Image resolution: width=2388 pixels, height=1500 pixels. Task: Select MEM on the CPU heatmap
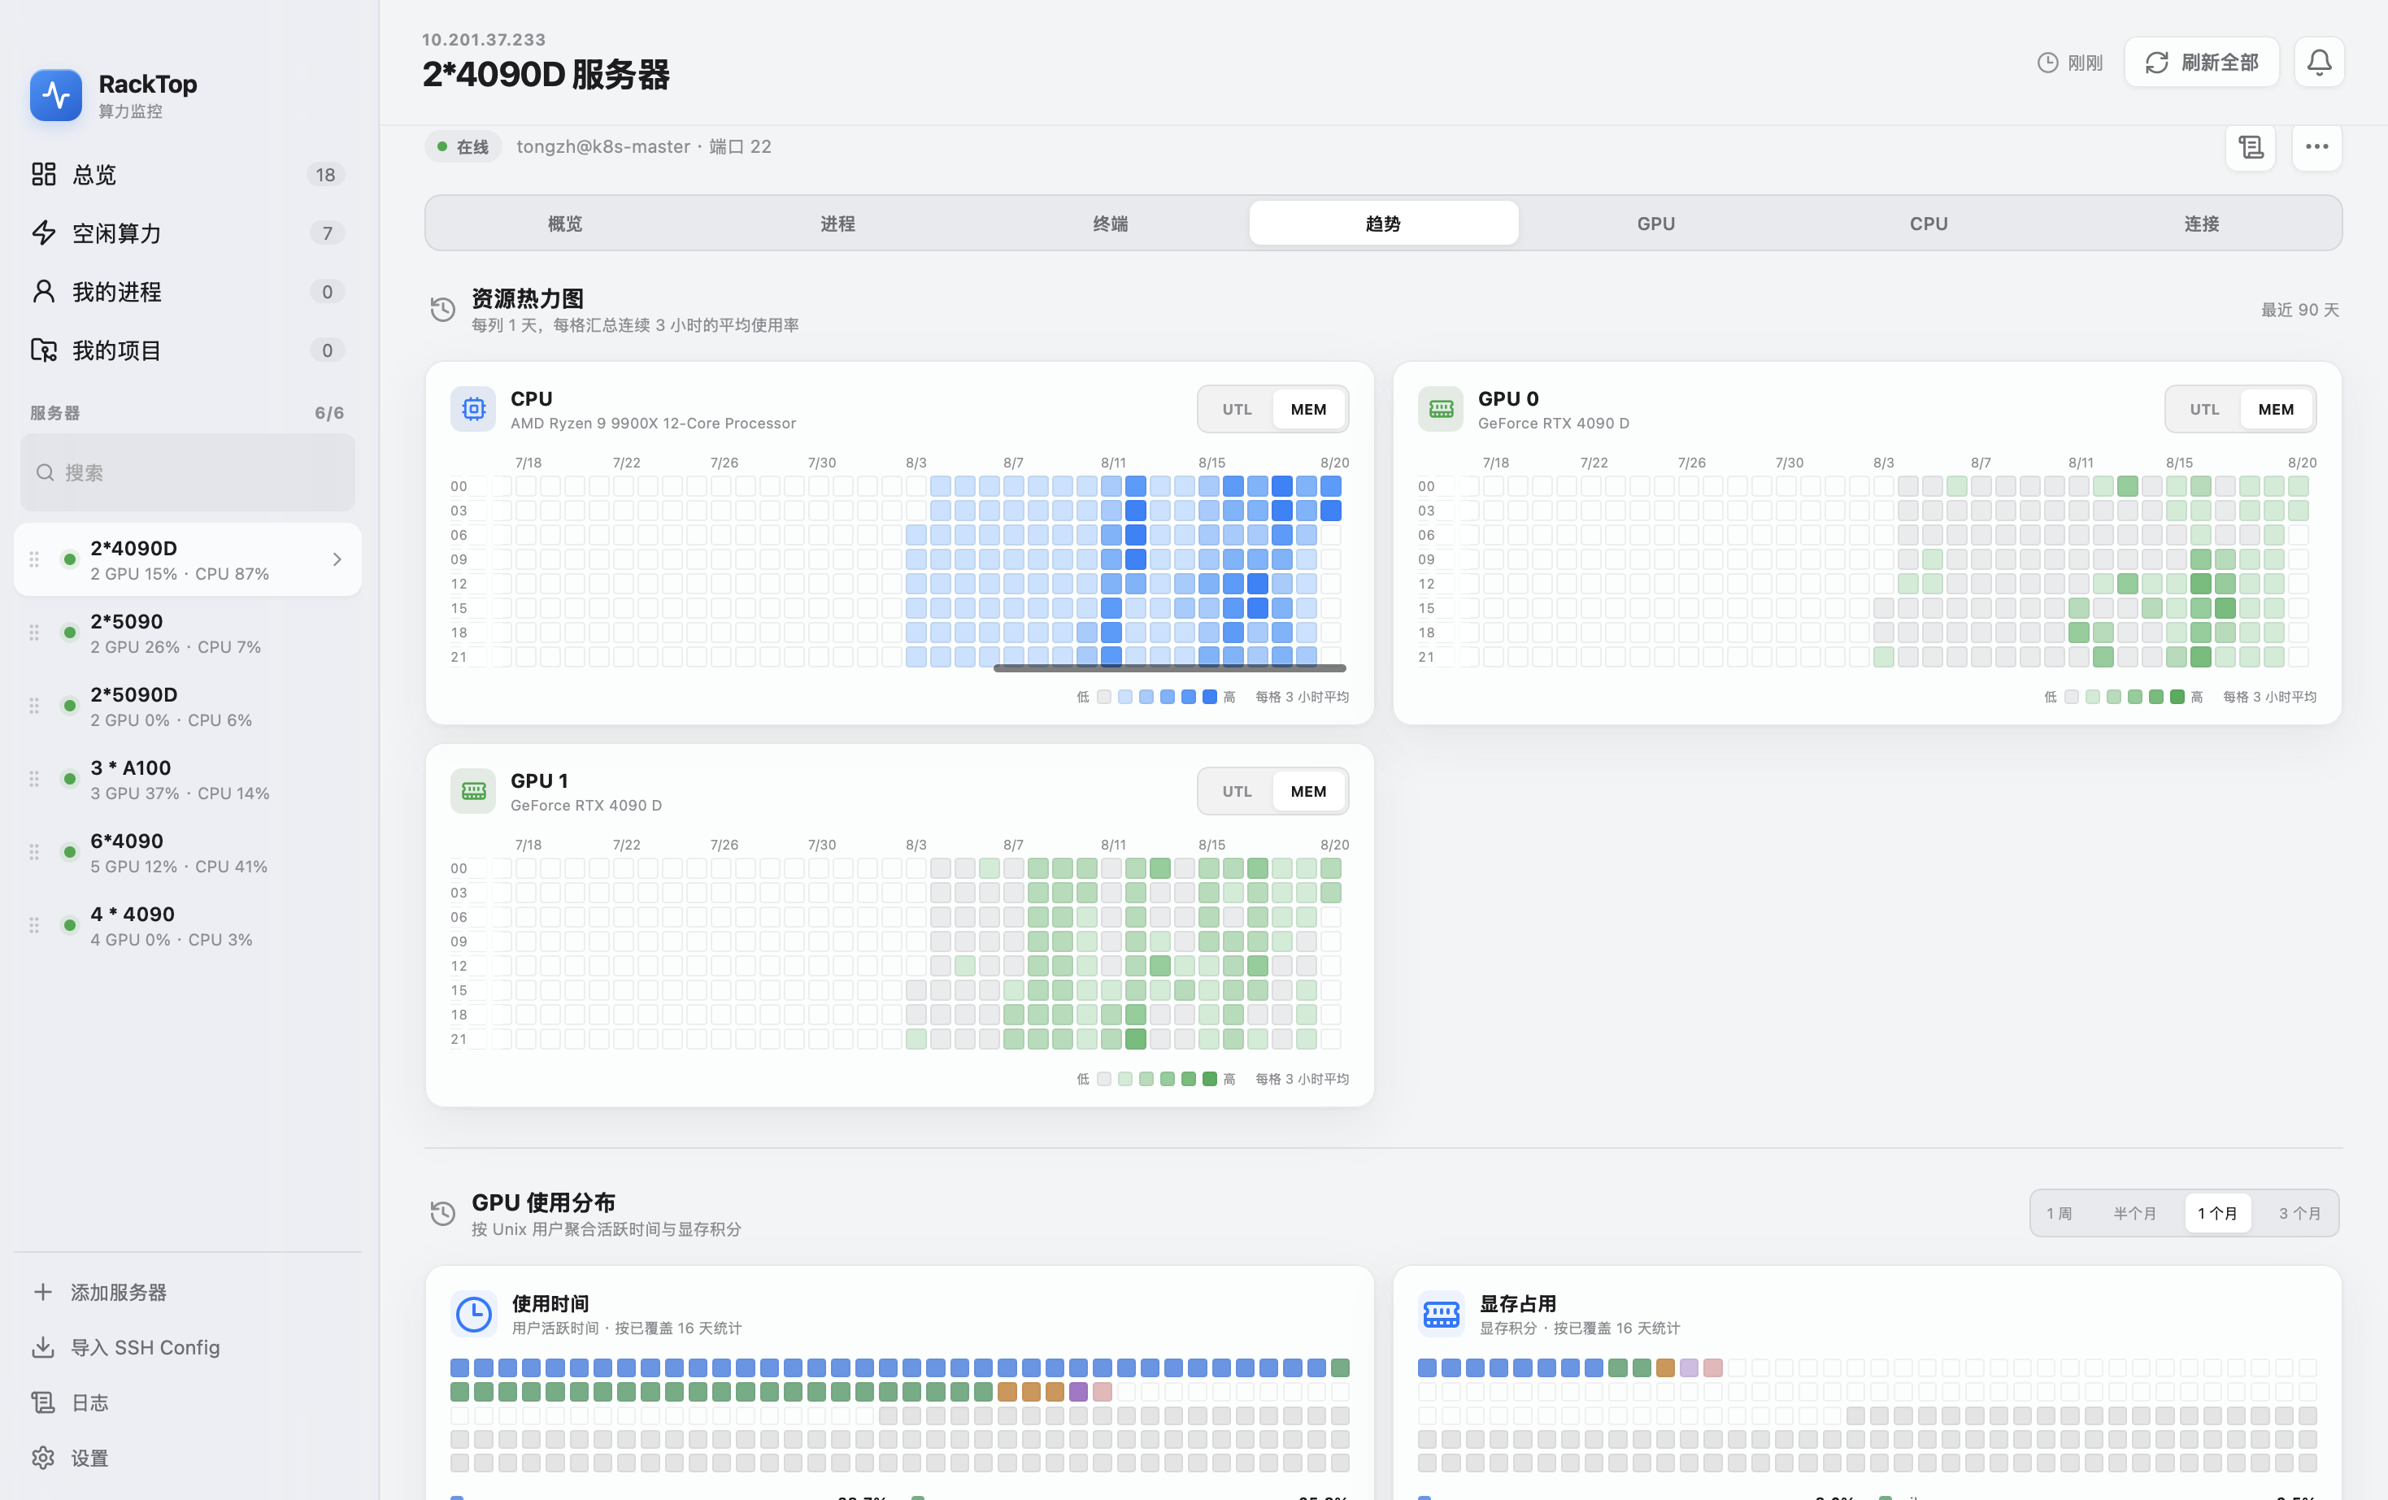tap(1308, 410)
